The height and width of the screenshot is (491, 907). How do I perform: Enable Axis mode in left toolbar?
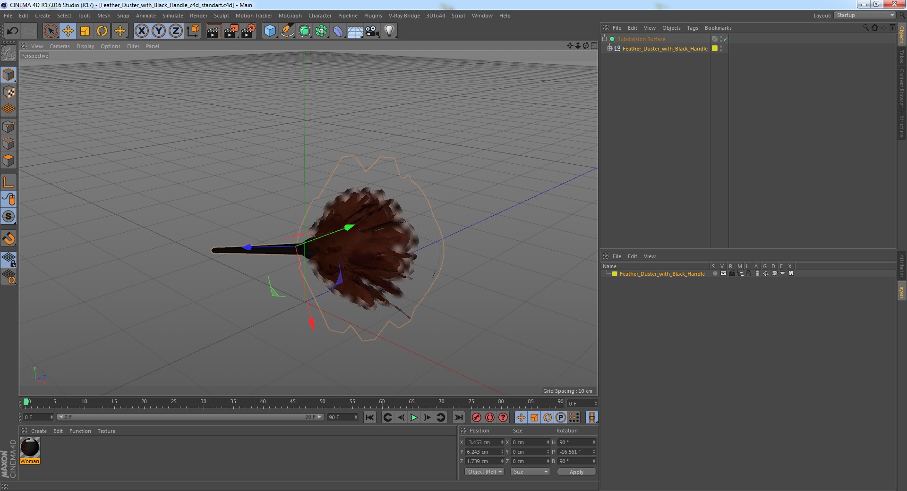click(9, 182)
